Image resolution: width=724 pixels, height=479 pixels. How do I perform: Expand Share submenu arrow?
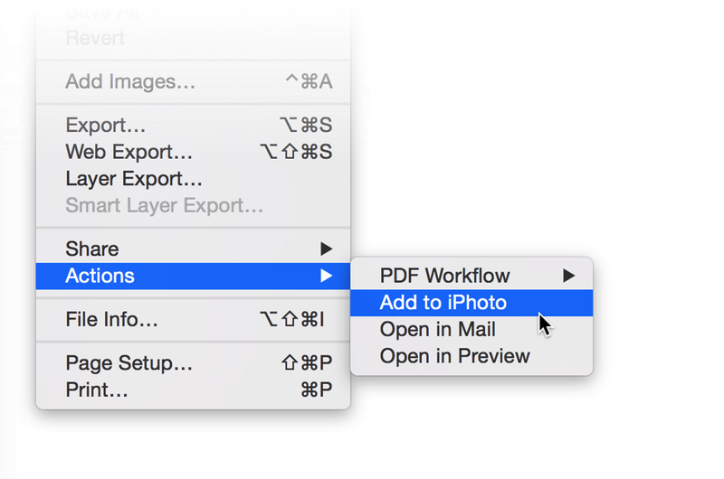tap(327, 249)
